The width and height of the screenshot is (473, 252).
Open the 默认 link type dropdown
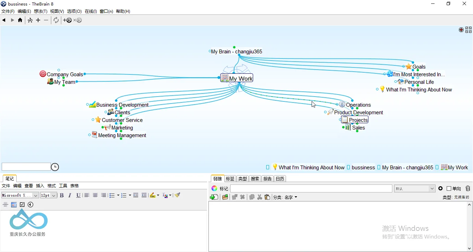[414, 189]
